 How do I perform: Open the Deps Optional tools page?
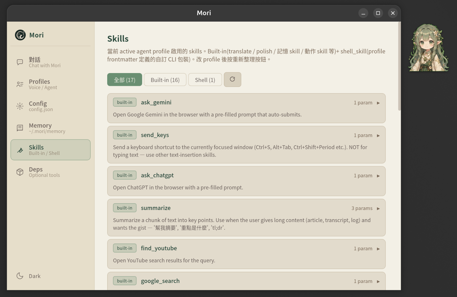[51, 172]
